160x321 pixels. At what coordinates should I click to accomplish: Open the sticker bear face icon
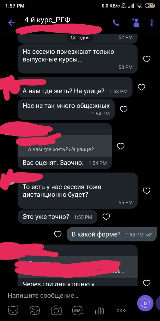13,310
